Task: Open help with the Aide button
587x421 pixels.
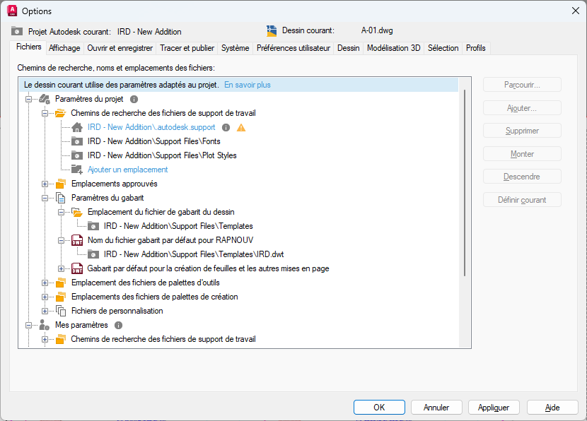Action: 552,407
